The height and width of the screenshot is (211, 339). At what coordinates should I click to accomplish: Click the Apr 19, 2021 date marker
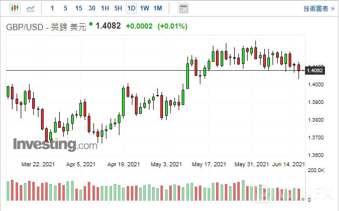coord(124,165)
